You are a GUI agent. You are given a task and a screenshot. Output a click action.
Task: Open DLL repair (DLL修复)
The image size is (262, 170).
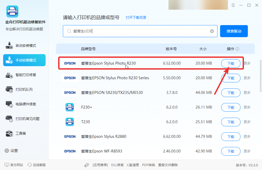(117, 165)
